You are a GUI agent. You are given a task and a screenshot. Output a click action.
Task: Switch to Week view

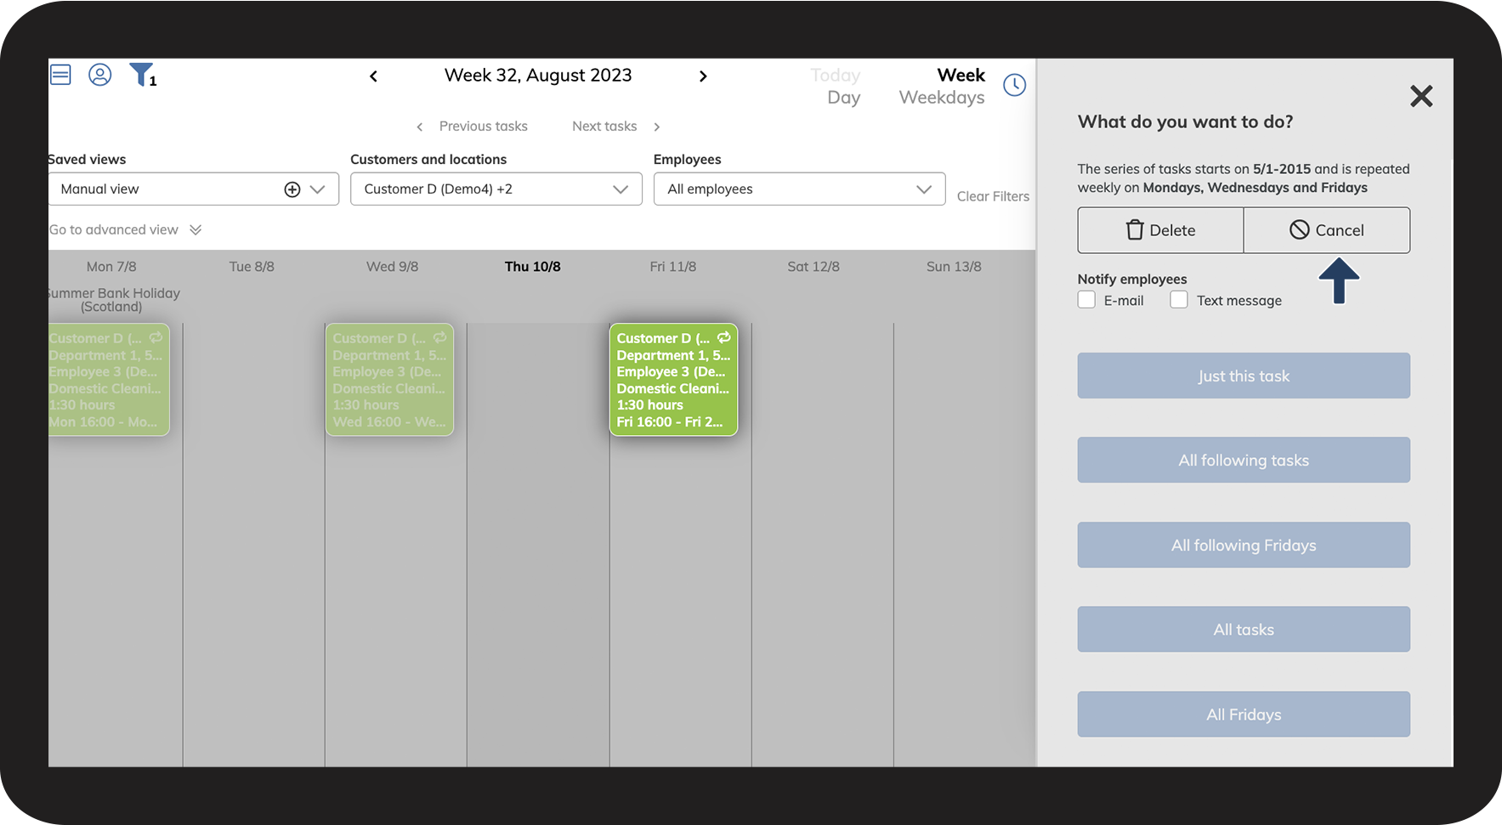pyautogui.click(x=961, y=76)
